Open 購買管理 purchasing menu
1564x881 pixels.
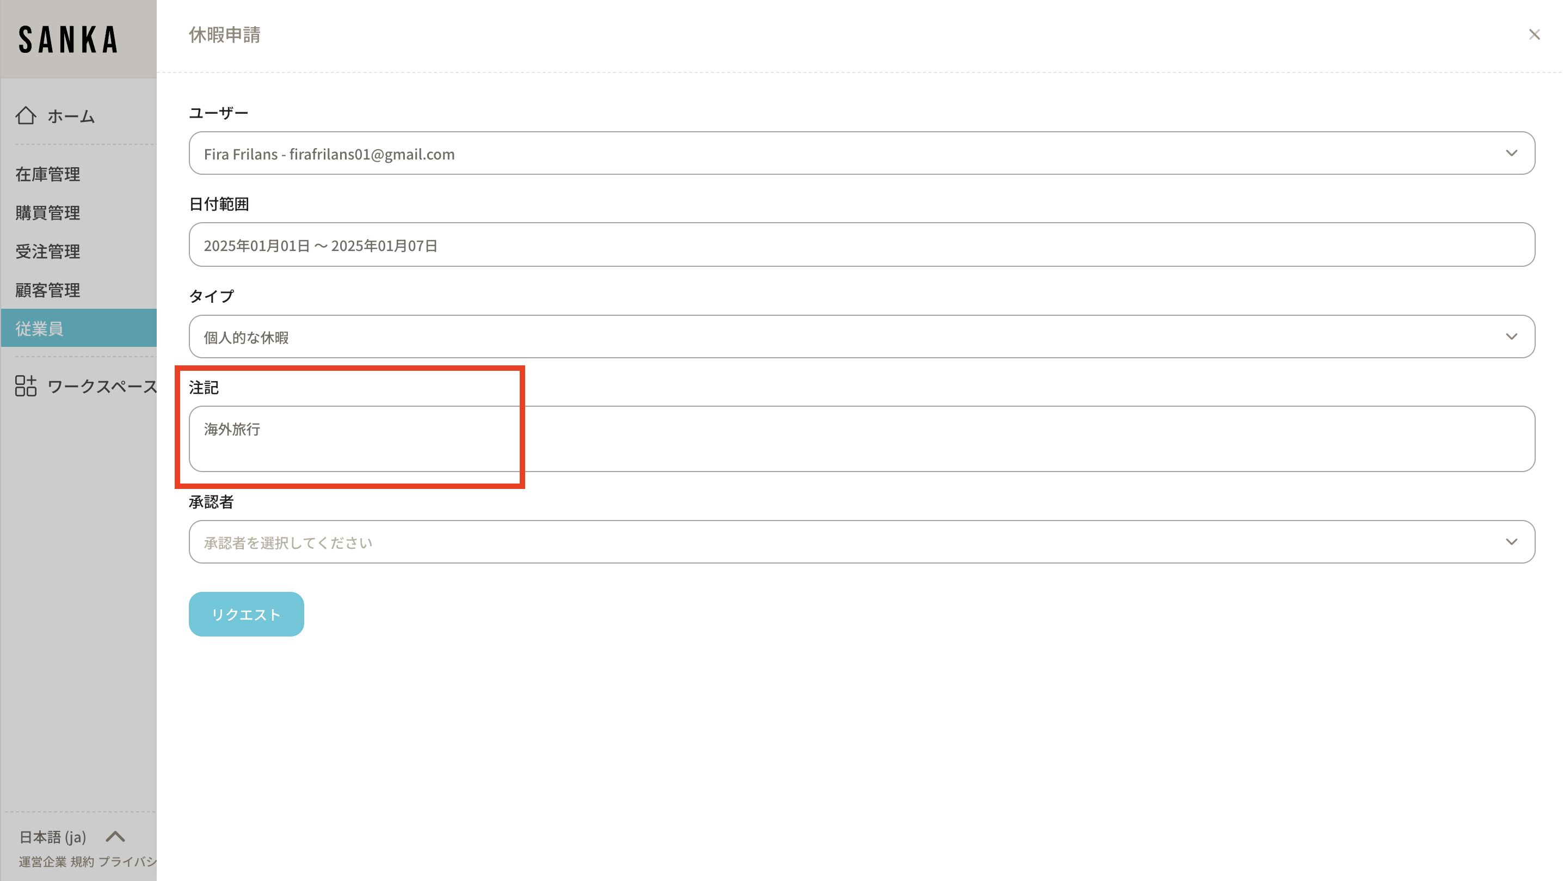tap(48, 213)
